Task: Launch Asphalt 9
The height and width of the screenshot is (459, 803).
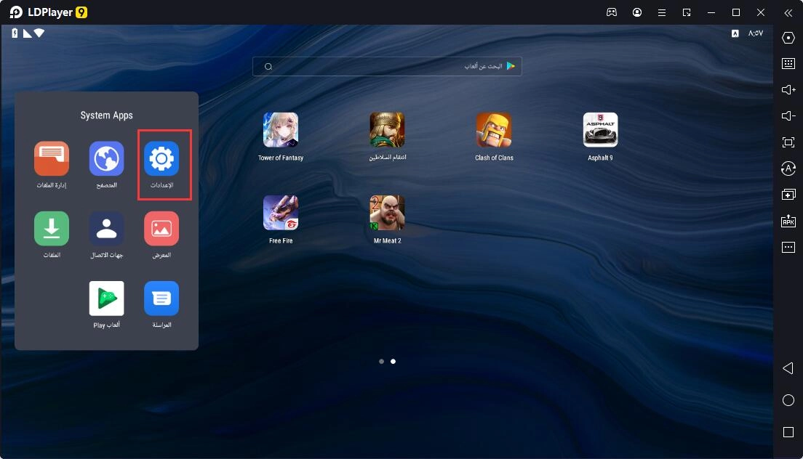Action: click(600, 130)
